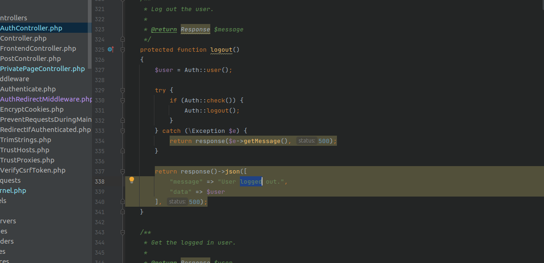Click the Response type on line 323
544x263 pixels.
point(196,30)
